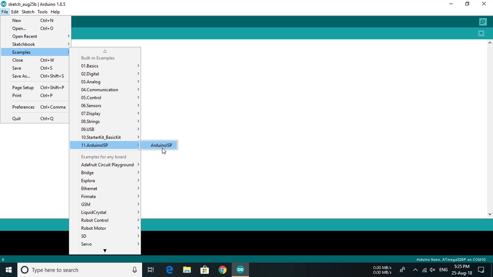Click the People icon in the system tray

(402, 270)
